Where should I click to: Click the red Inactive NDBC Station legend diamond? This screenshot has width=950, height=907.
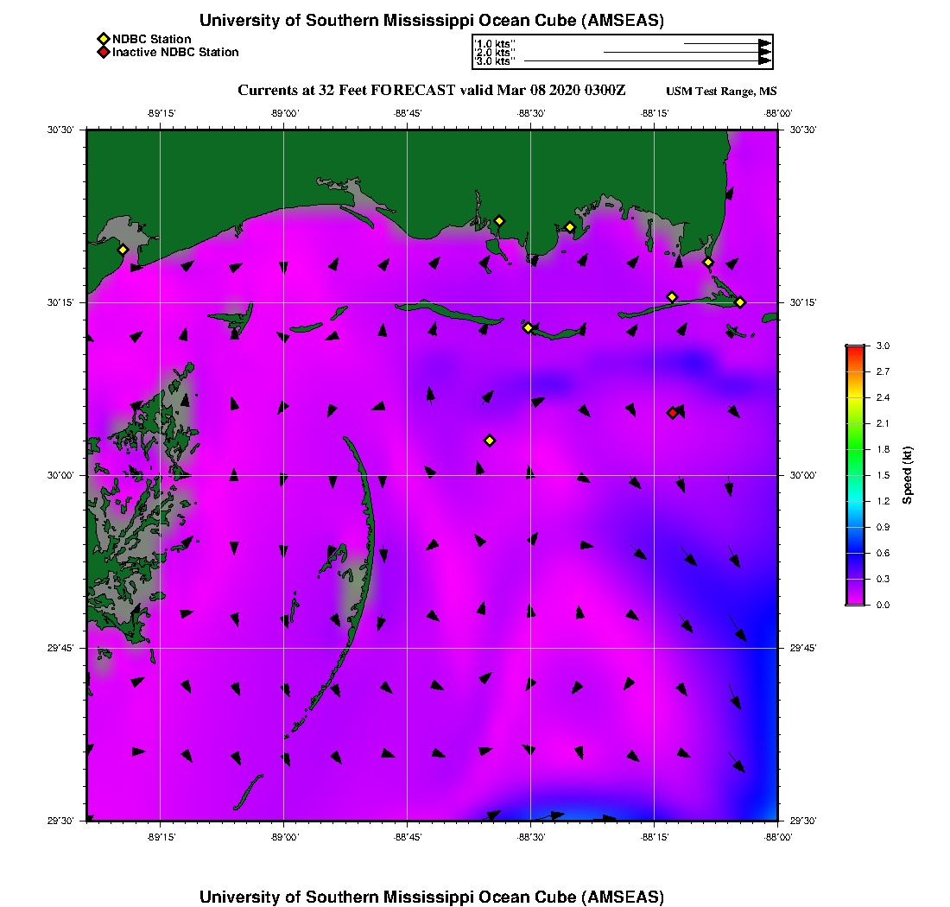(x=103, y=53)
